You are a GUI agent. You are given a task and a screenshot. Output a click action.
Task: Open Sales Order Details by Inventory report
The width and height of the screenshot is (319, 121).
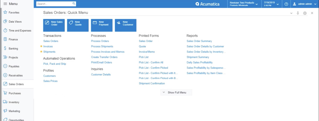206,52
